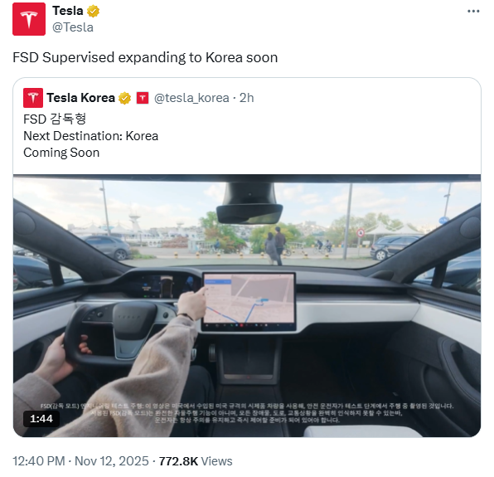The height and width of the screenshot is (477, 494).
Task: Open the @tesla_korea handle
Action: pos(191,98)
